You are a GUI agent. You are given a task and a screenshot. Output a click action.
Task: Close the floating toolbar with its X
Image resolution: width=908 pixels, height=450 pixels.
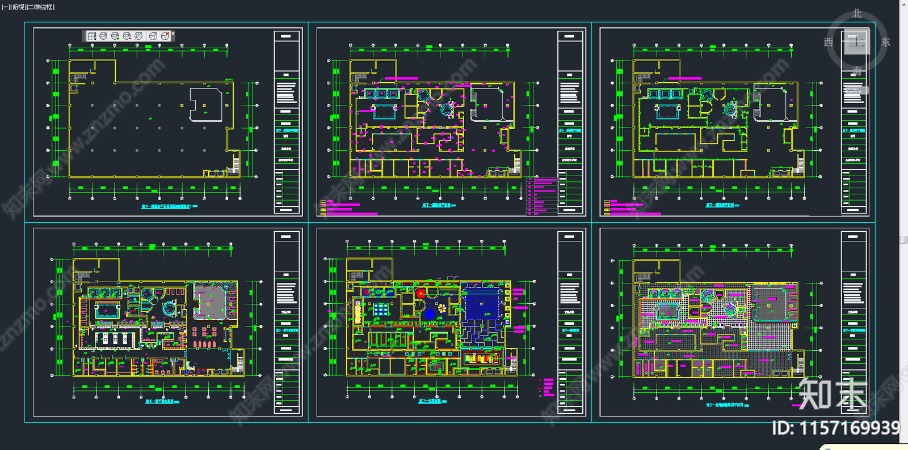coord(173,33)
